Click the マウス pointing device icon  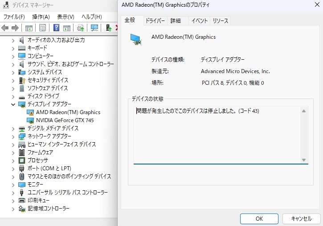click(x=22, y=177)
